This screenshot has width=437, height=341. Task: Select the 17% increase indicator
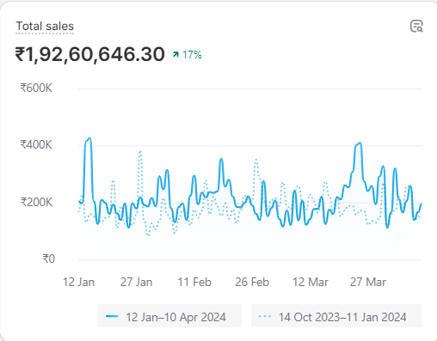188,54
